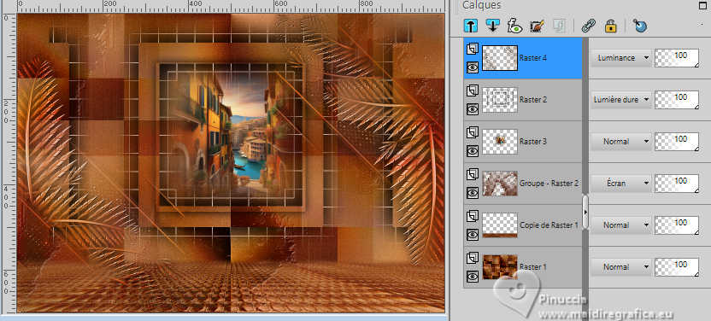Click the Raster 3 layer name

(x=532, y=142)
